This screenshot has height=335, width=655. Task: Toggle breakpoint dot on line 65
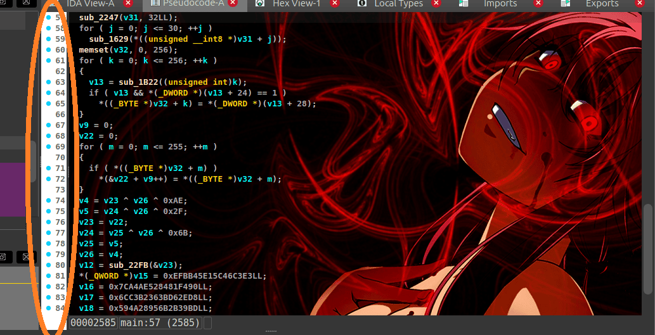(x=48, y=103)
